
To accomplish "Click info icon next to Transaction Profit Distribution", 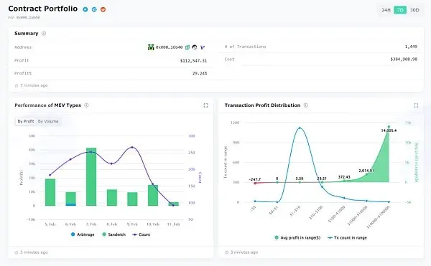I will coord(306,105).
